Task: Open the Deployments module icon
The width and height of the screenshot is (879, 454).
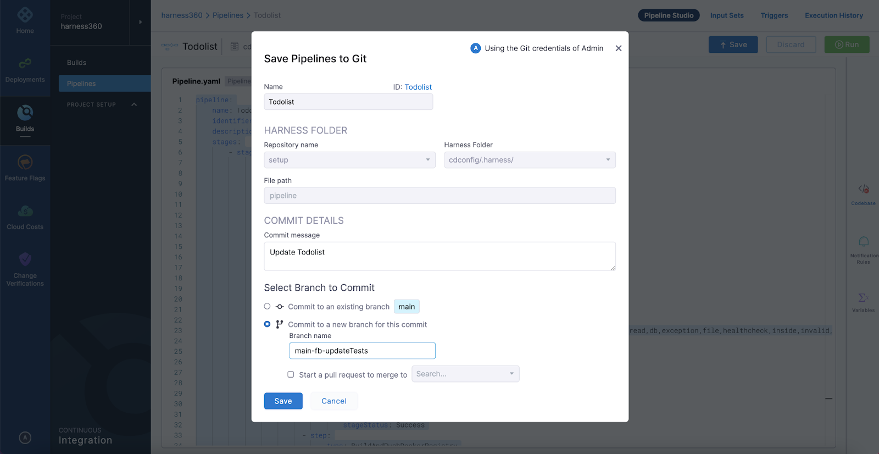Action: click(x=25, y=64)
